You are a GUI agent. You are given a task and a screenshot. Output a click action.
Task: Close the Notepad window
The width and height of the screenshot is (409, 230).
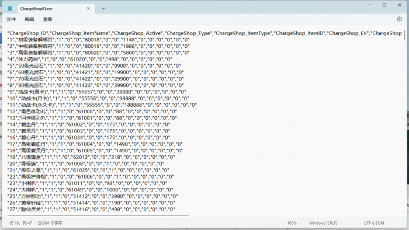point(399,5)
